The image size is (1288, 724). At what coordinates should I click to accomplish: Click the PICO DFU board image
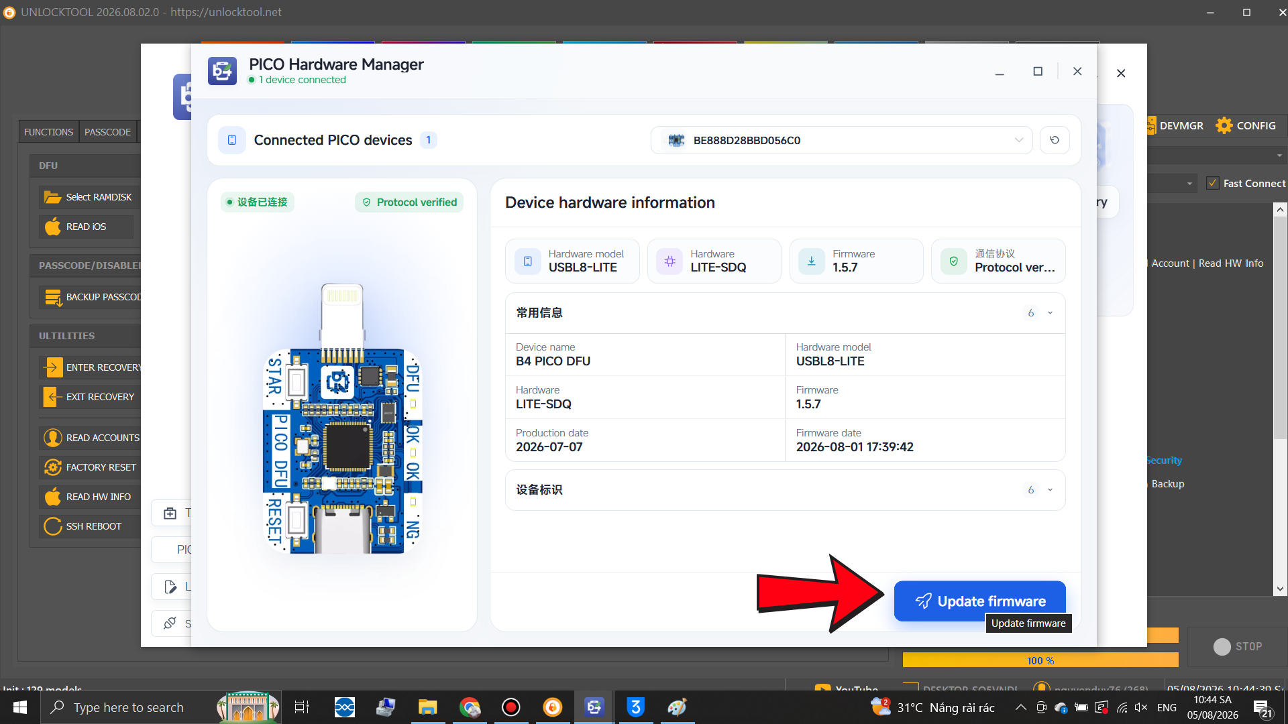pos(342,419)
